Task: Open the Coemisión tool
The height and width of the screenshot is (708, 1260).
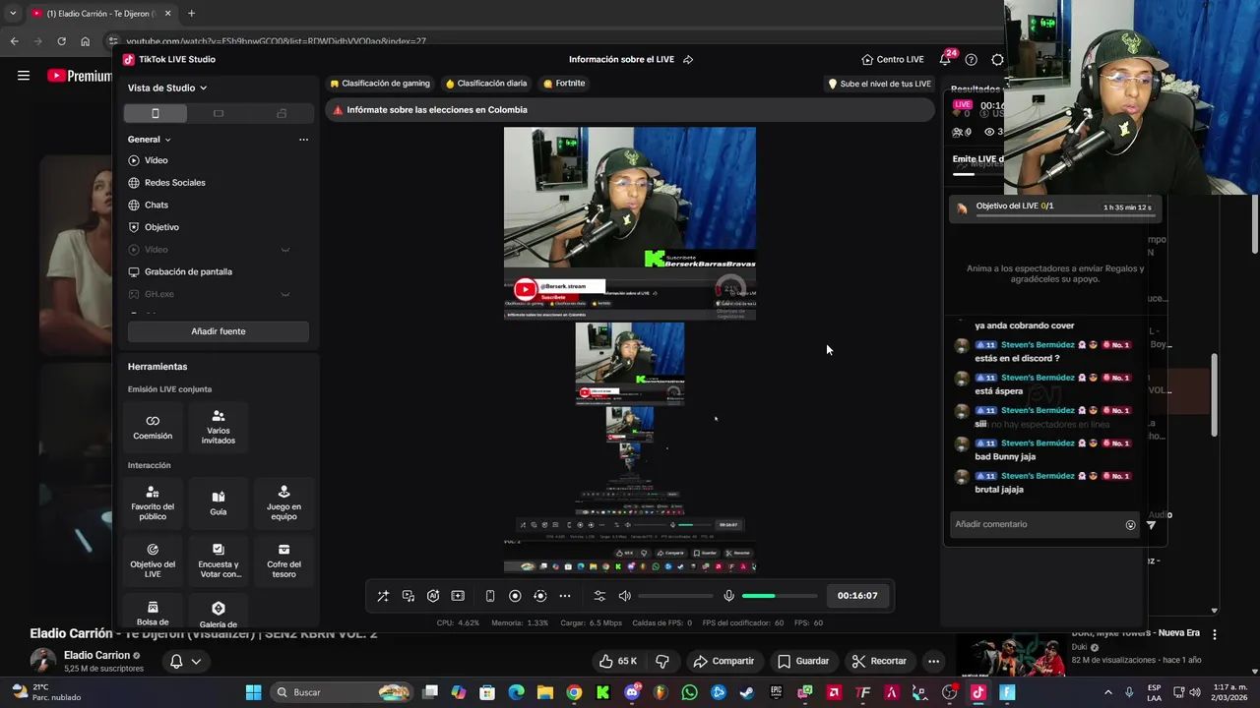Action: tap(153, 427)
